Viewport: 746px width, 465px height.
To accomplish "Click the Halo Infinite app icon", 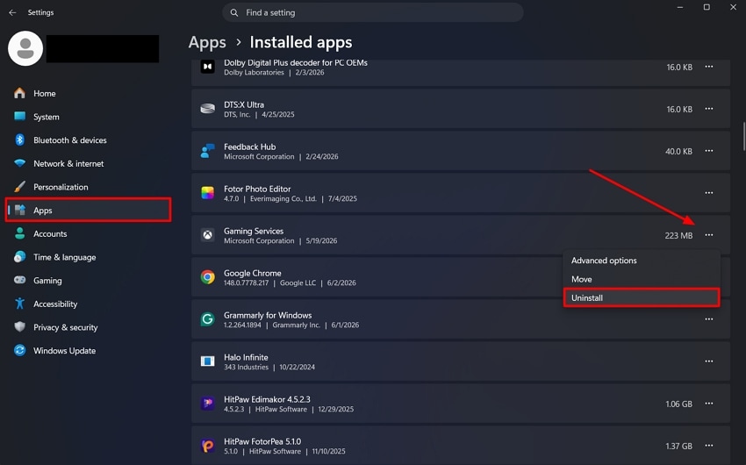I will point(207,361).
